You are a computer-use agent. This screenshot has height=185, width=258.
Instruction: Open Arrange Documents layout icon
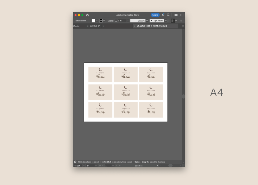[176, 15]
